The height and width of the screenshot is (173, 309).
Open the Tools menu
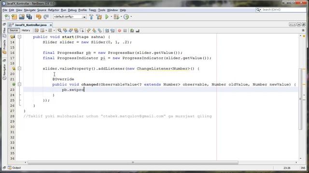pyautogui.click(x=101, y=10)
